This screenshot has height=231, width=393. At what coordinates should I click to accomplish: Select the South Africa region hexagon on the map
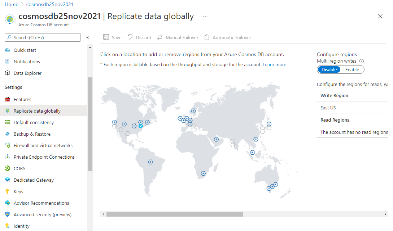click(203, 173)
